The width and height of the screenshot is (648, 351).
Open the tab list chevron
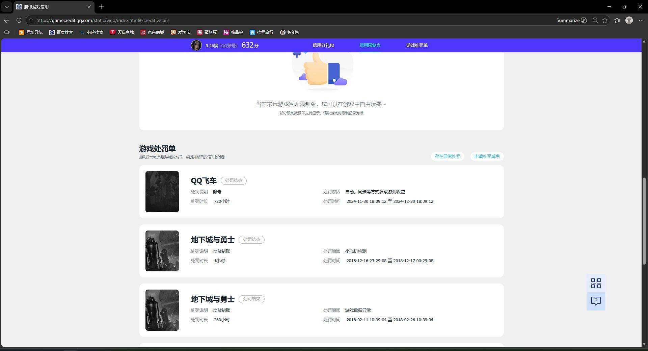pyautogui.click(x=7, y=7)
